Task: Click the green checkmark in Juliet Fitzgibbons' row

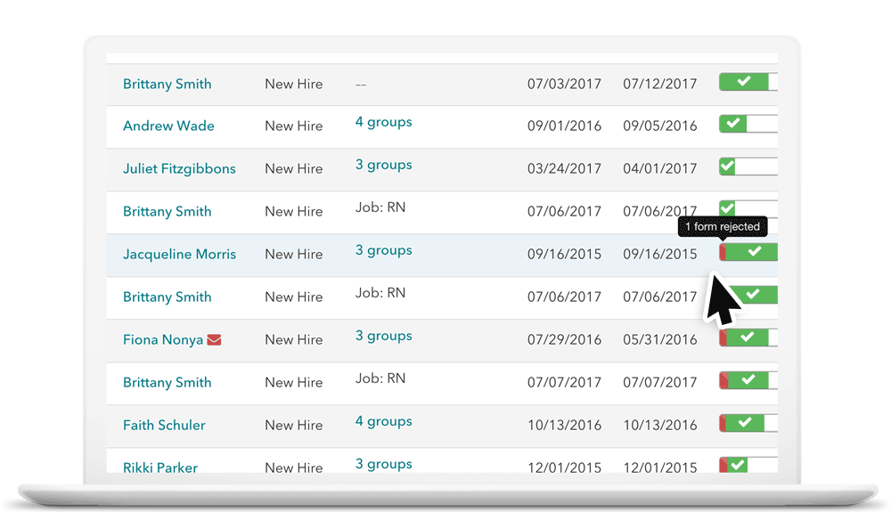Action: pos(727,167)
